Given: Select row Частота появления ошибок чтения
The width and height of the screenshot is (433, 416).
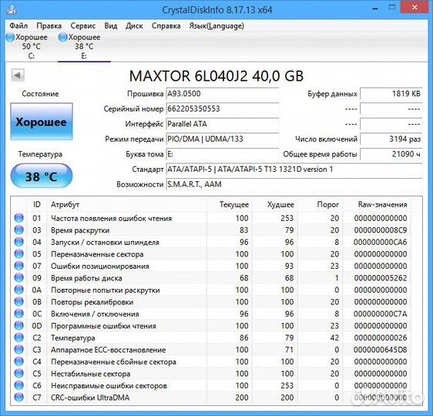Looking at the screenshot, I should (x=211, y=218).
